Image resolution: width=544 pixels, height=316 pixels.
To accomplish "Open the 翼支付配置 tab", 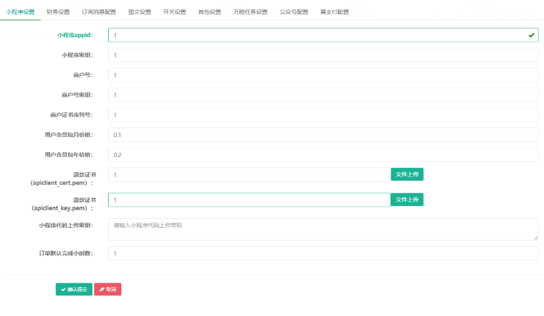I will click(x=334, y=12).
